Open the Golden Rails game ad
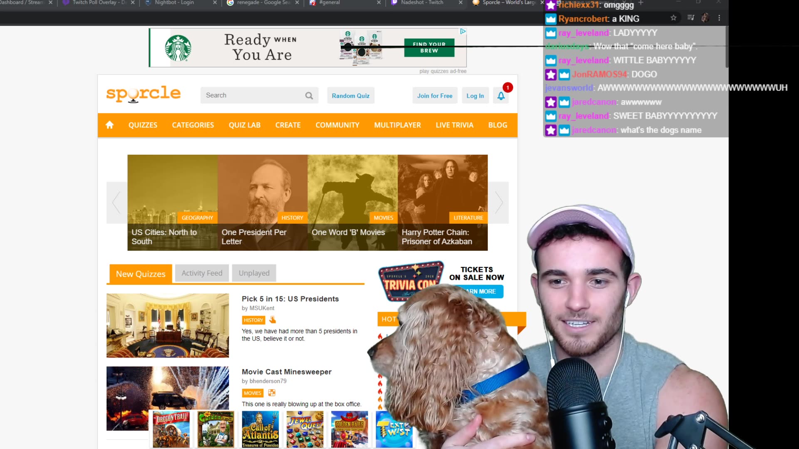Viewport: 799px width, 449px height. pyautogui.click(x=350, y=429)
